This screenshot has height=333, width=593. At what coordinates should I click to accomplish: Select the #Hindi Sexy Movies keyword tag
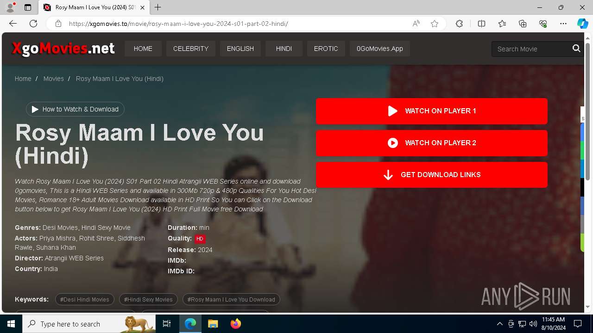click(148, 299)
